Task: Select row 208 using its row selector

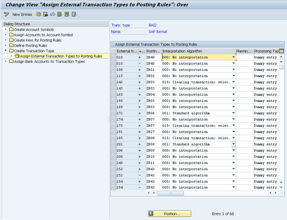Action: [x=114, y=157]
